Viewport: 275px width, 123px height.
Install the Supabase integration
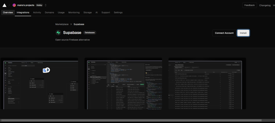pyautogui.click(x=243, y=33)
